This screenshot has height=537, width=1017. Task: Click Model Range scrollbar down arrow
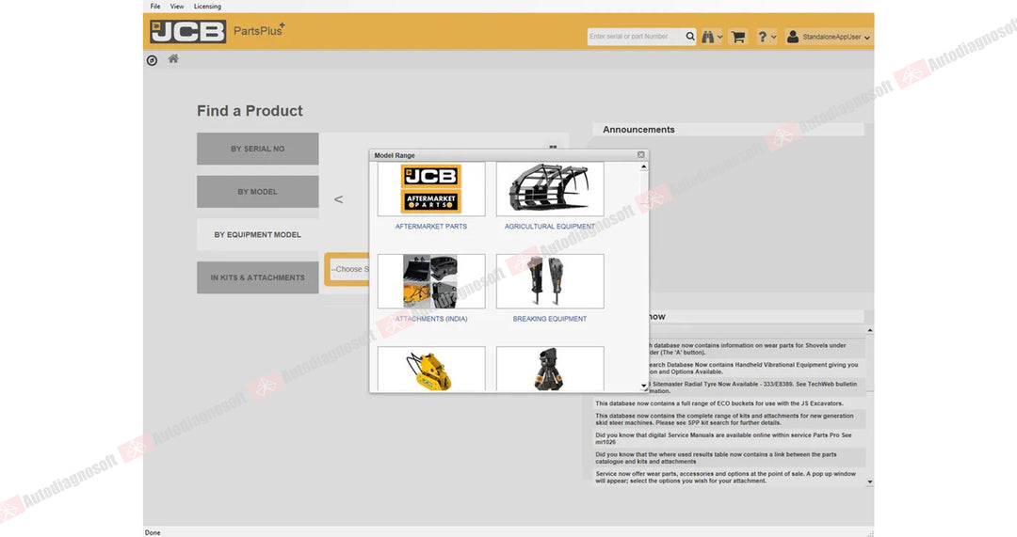pos(643,387)
